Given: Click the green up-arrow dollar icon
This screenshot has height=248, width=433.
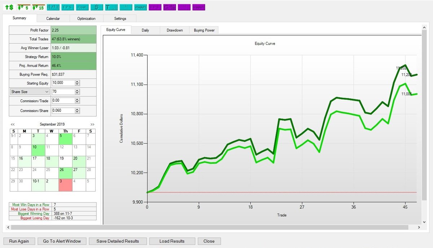Looking at the screenshot, I should coord(10,7).
